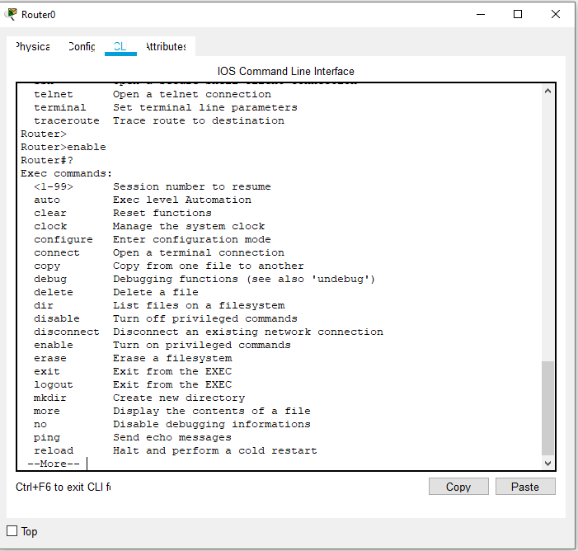Maximize the Router0 window

(x=518, y=14)
